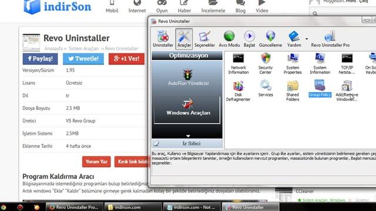Switch to indirson.com taskbar window
The width and height of the screenshot is (376, 211).
[x=133, y=207]
